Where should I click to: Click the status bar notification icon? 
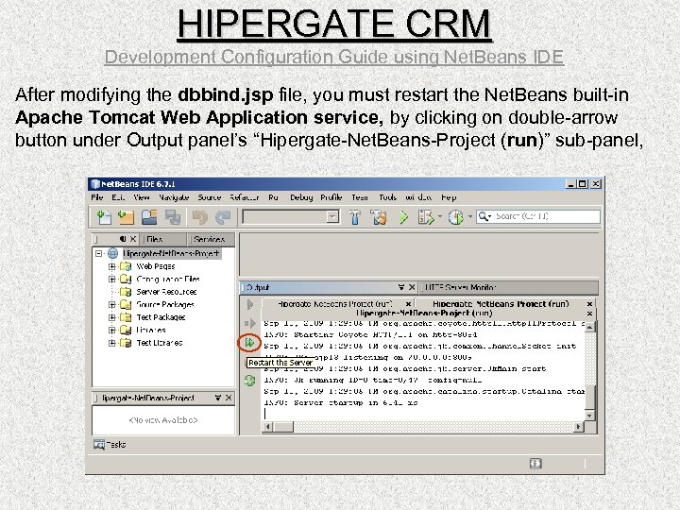pos(535,464)
